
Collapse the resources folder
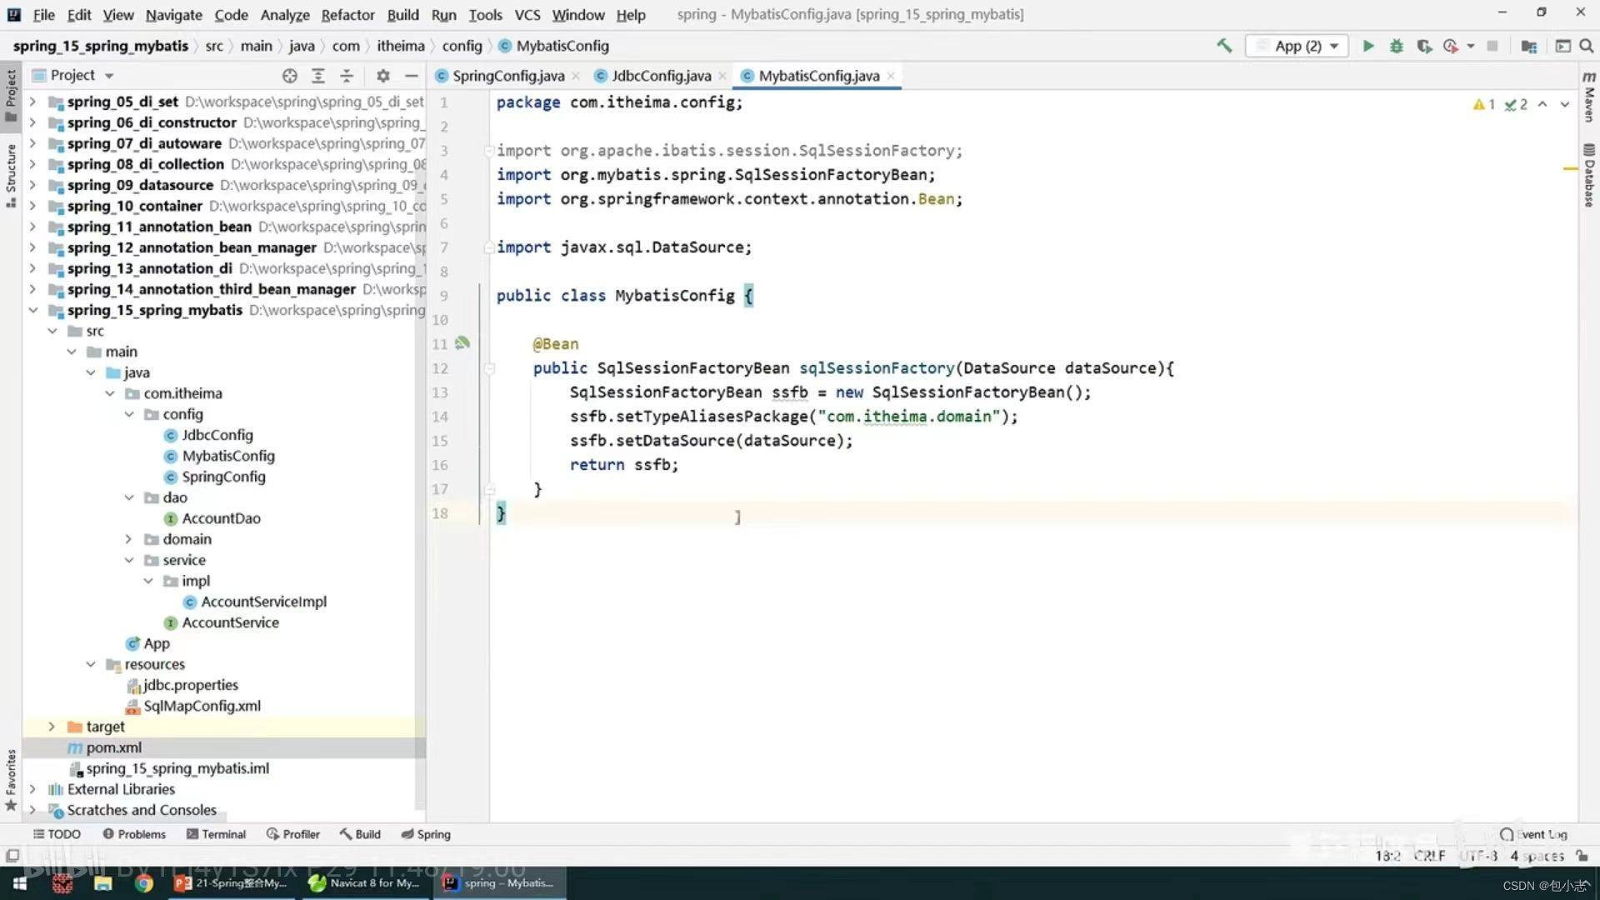pyautogui.click(x=91, y=664)
